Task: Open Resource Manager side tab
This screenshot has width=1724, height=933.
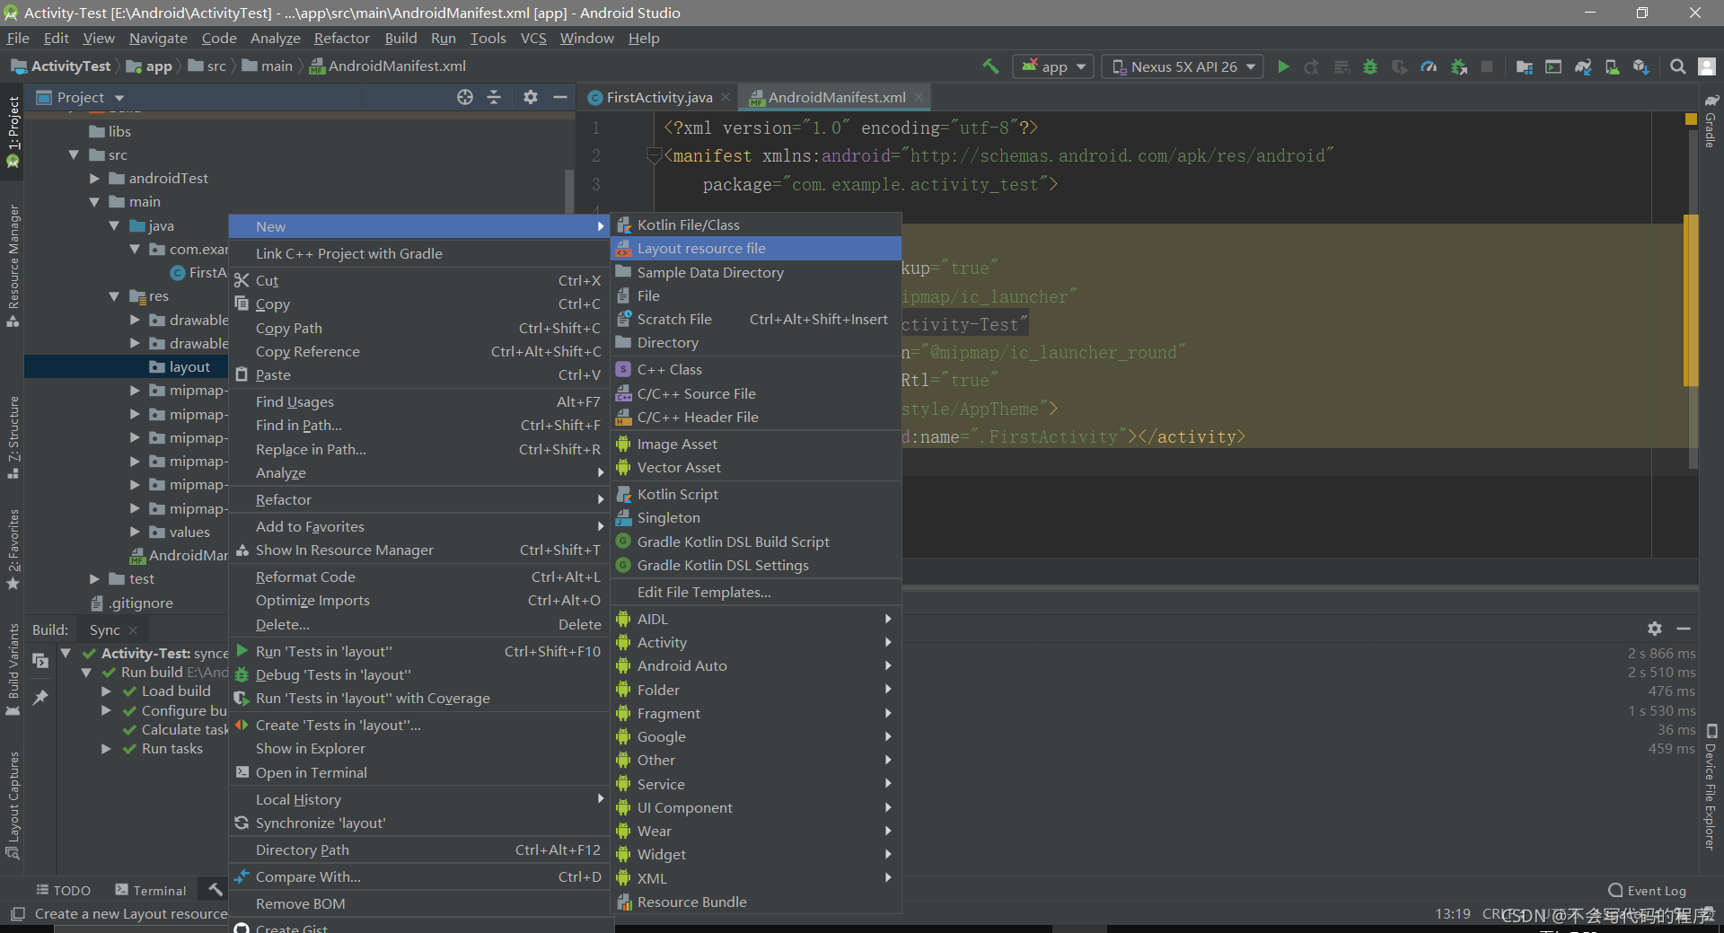Action: pos(13,266)
